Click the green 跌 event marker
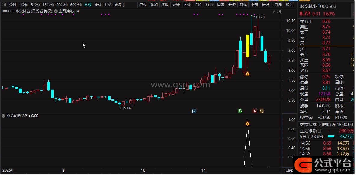356x175 pixels. click(x=240, y=111)
